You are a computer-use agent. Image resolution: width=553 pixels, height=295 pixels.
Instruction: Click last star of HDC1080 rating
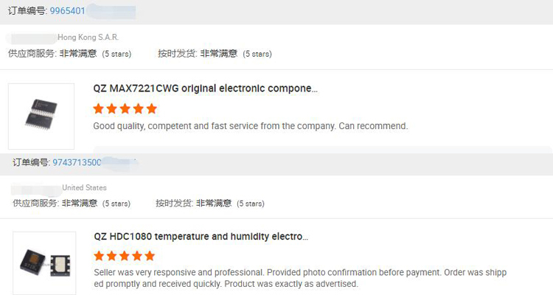[150, 256]
